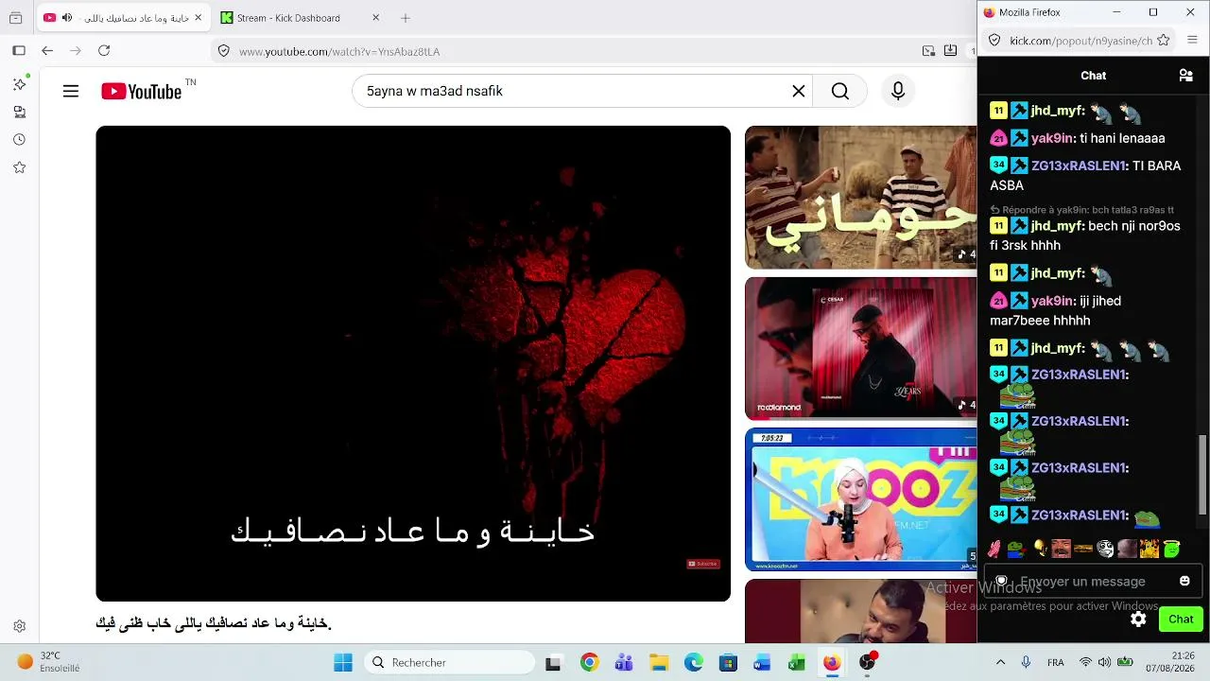Open the emoji picker in the chat input
The height and width of the screenshot is (681, 1210).
coord(1184,581)
